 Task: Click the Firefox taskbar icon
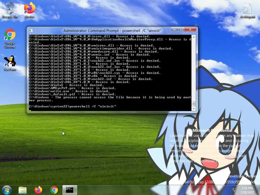pos(38,190)
